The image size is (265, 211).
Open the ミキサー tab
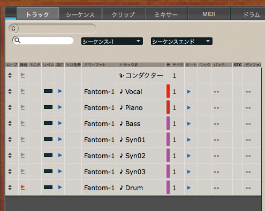click(166, 14)
